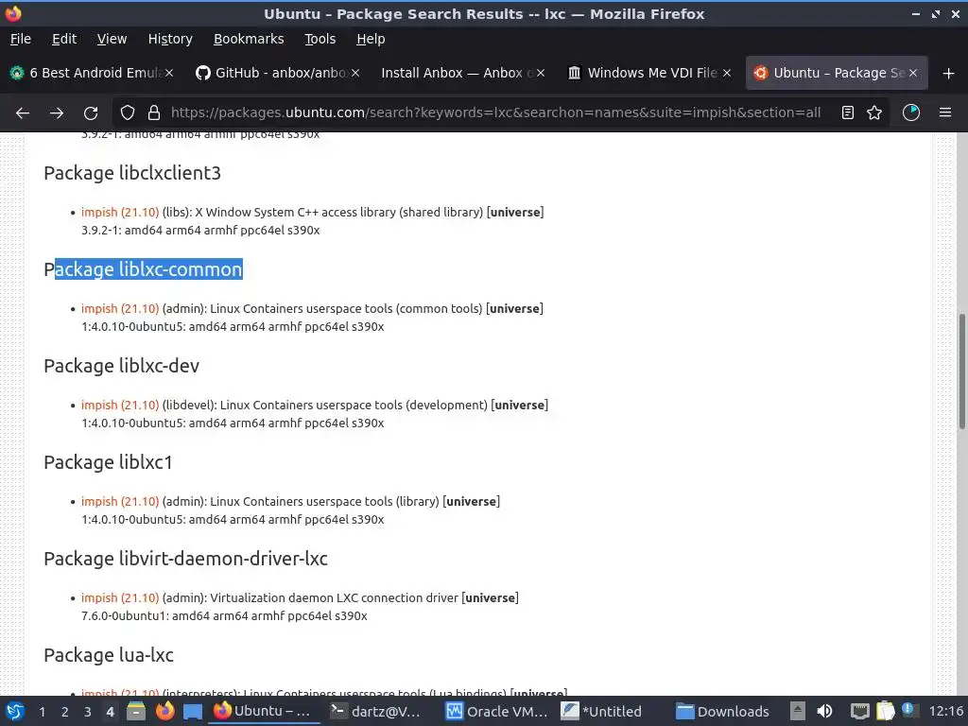This screenshot has width=968, height=726.
Task: Focus the Ubuntu Firefox window in taskbar
Action: tap(265, 711)
